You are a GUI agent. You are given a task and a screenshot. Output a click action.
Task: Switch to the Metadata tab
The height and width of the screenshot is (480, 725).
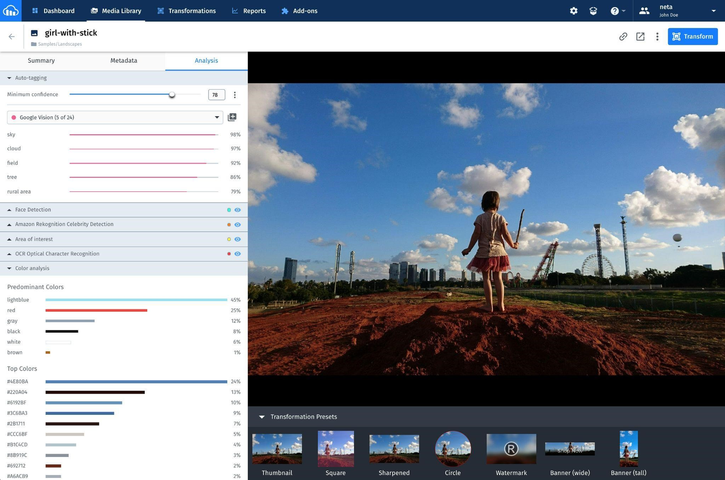click(x=124, y=61)
